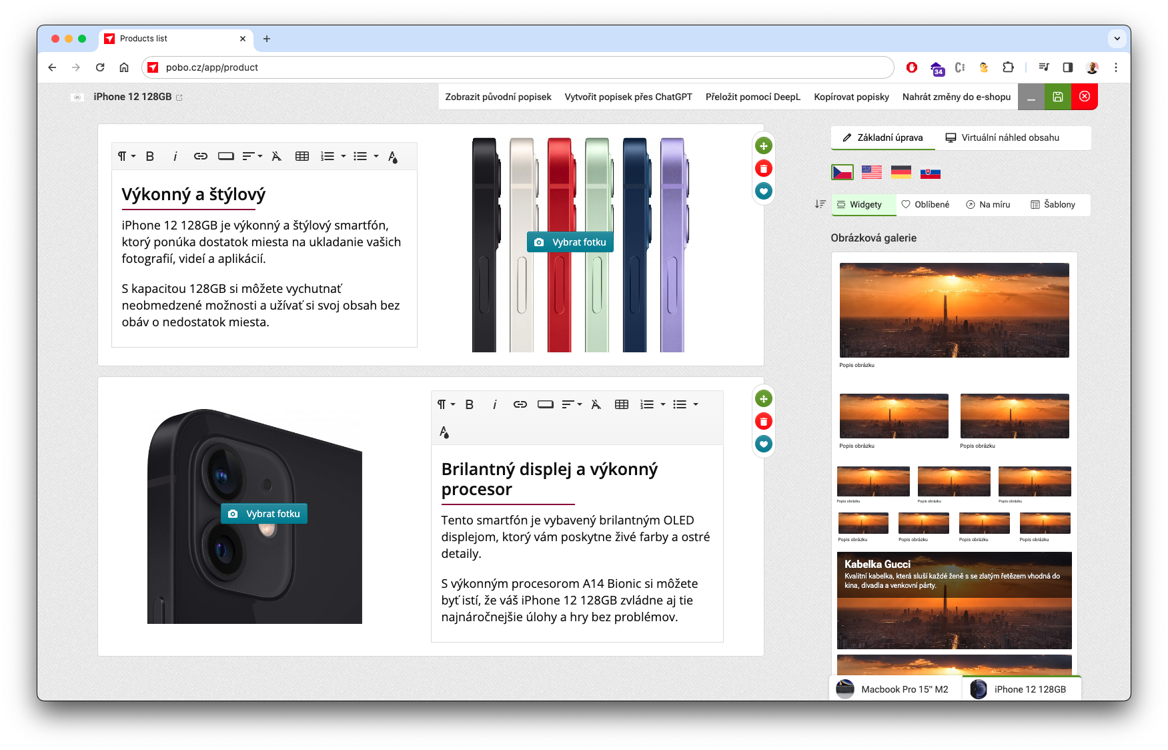The height and width of the screenshot is (750, 1168).
Task: Open paragraph format dropdown in second editor
Action: 446,404
